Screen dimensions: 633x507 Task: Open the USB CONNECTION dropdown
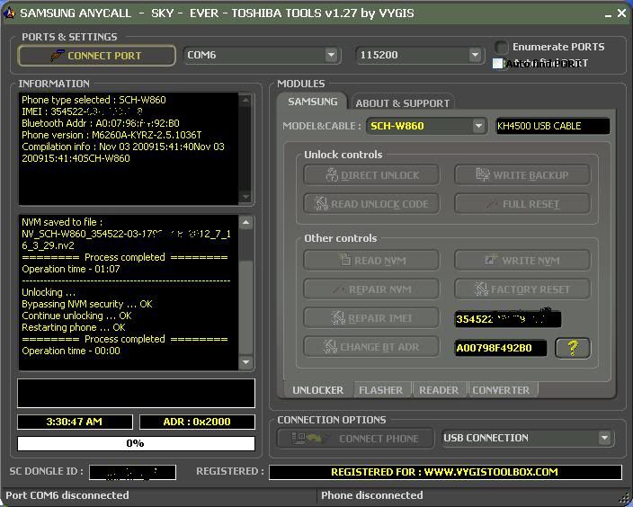pos(604,438)
